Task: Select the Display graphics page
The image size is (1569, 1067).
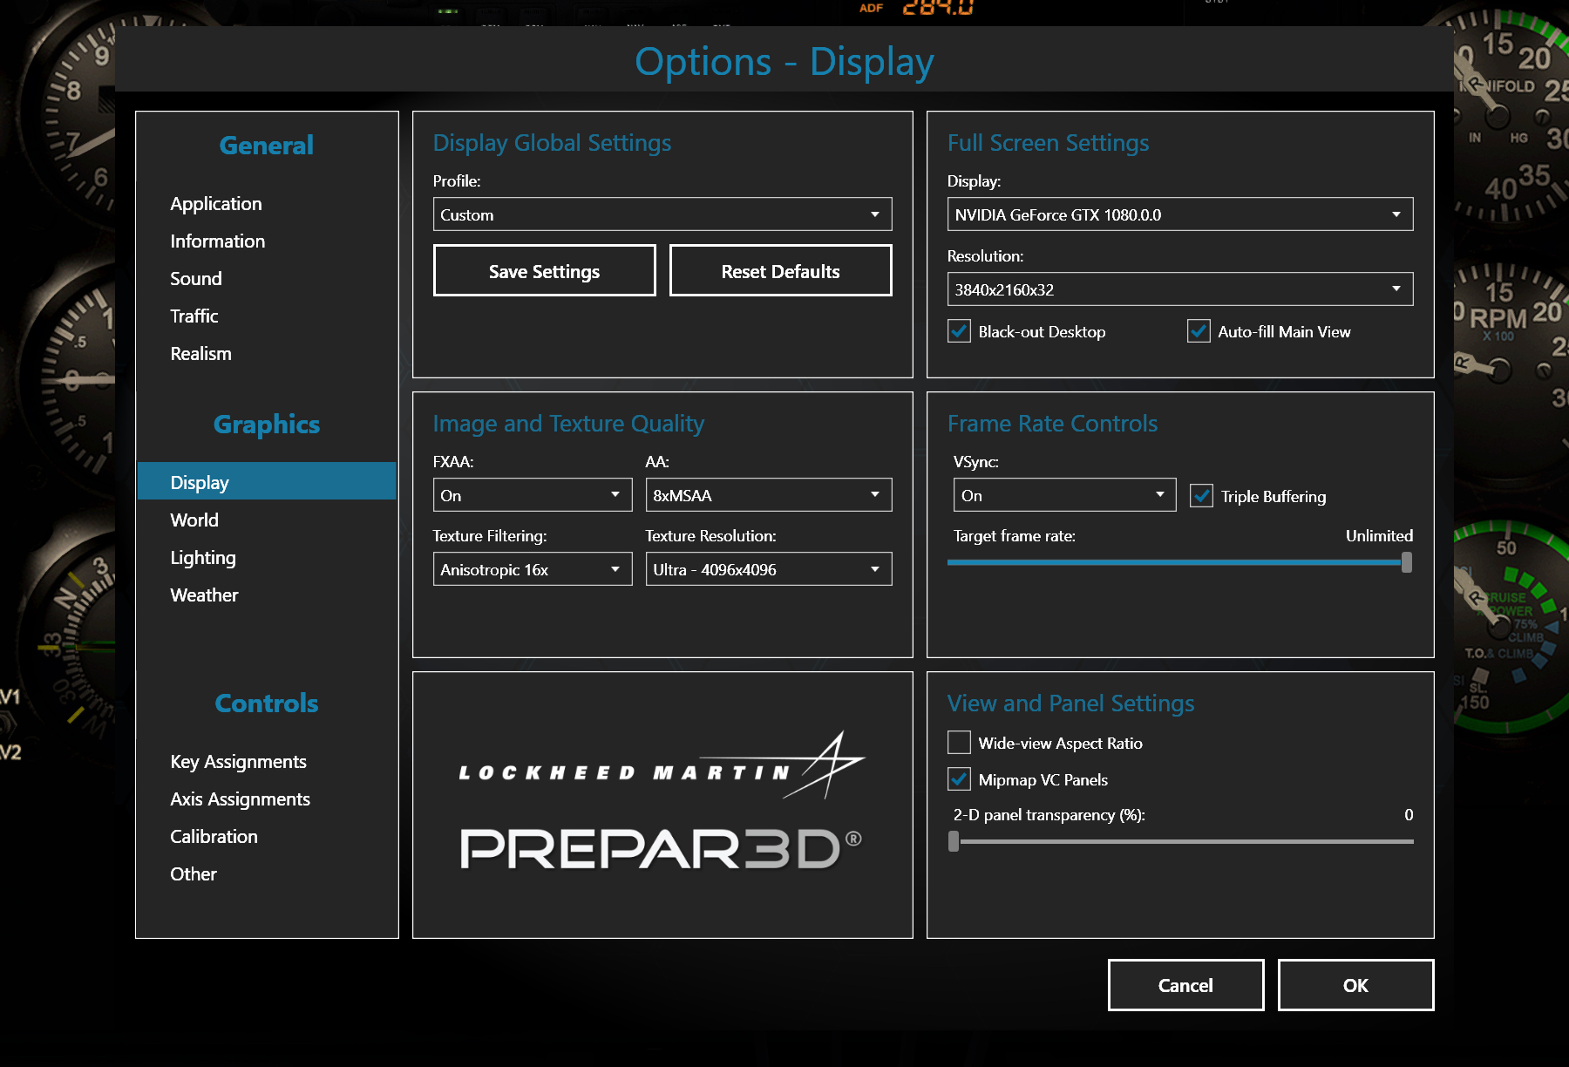Action: click(x=267, y=481)
